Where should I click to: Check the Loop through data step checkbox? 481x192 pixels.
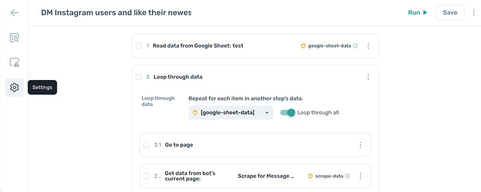tap(139, 77)
